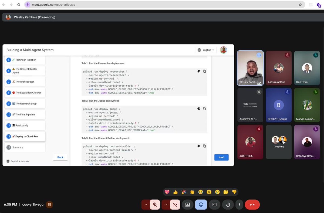Viewport: 324px width, 213px height.
Task: Go to step 6 The Content Builder Agent
Action: tap(25, 71)
